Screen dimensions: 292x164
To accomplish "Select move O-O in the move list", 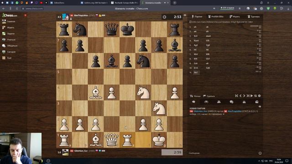I will 196,68.
